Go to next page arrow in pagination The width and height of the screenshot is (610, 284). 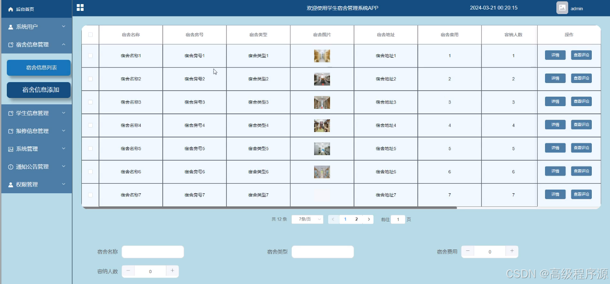coord(368,219)
